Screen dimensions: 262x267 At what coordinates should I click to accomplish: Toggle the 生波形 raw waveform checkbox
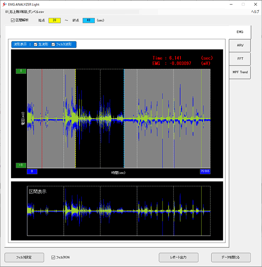35,44
